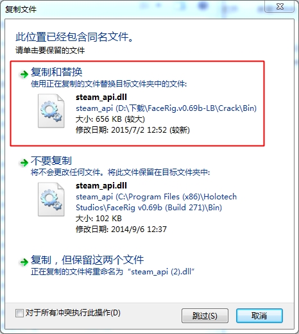Click the green arrow beside 不要复制
Viewport: 299px width, 334px height.
(x=24, y=163)
